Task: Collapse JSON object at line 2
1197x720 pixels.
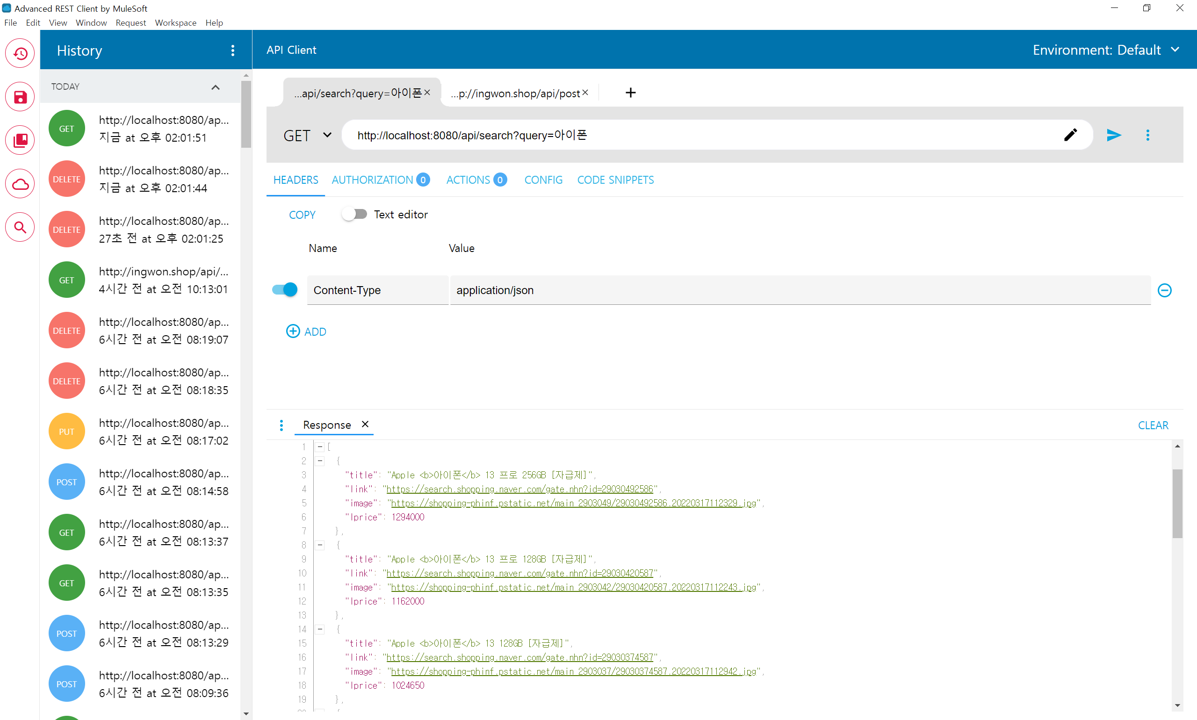Action: [x=320, y=461]
